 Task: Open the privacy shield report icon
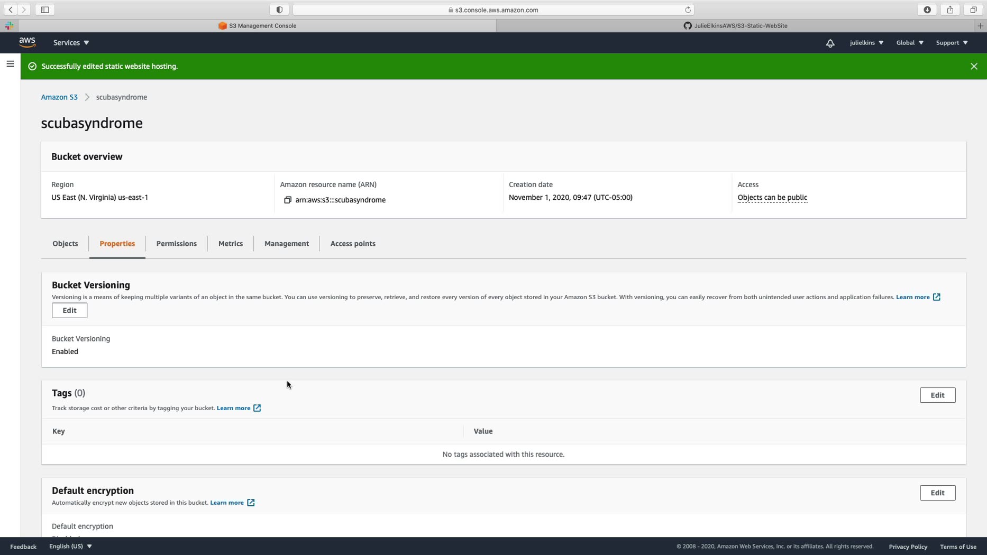[279, 10]
